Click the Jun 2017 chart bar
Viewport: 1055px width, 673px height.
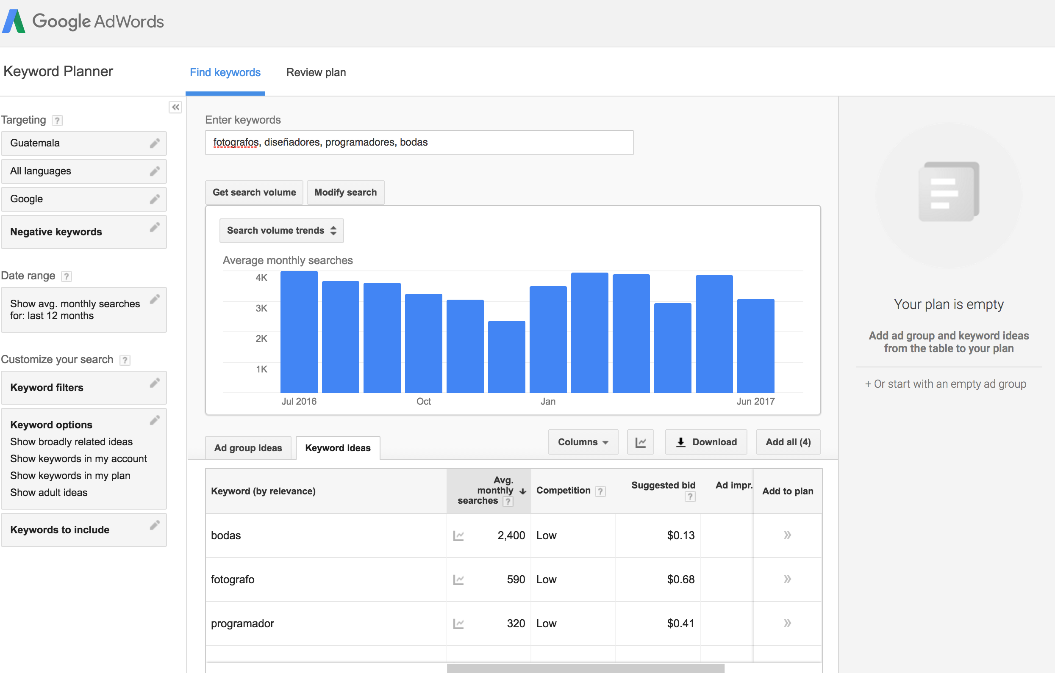pos(756,346)
